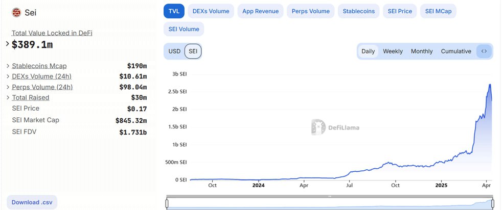Expand the Total Value Locked breakdown
The width and height of the screenshot is (503, 210).
[8, 44]
